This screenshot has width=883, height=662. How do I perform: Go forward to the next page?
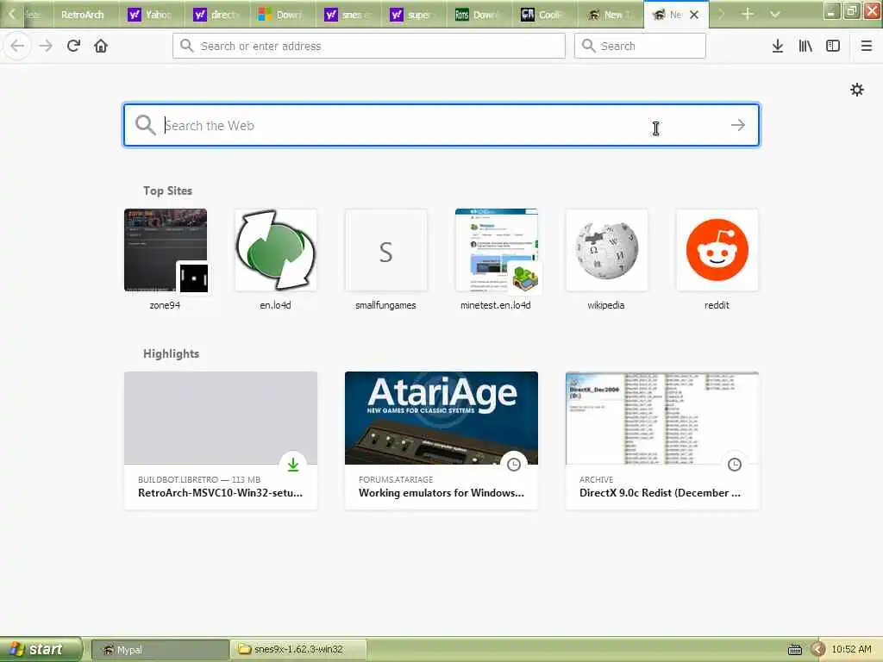(46, 46)
